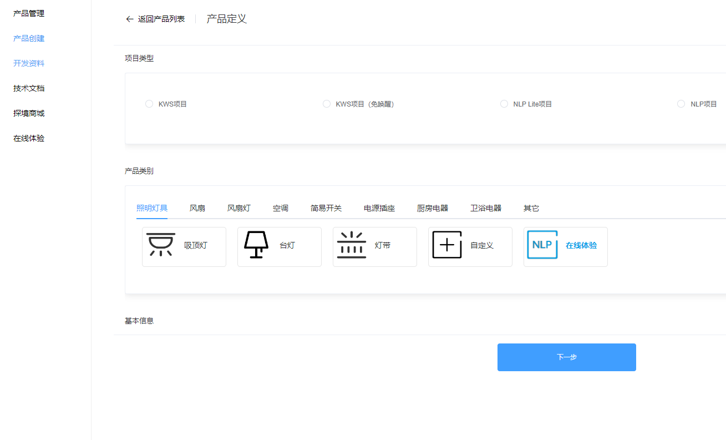Choose the NLP Lite项目 radio option
Screen dimensions: 726x440
504,104
